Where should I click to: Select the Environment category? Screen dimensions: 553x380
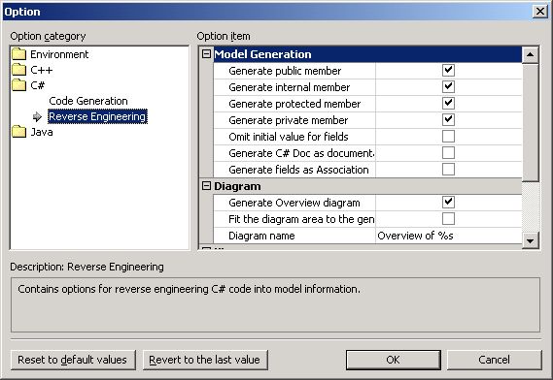click(59, 54)
